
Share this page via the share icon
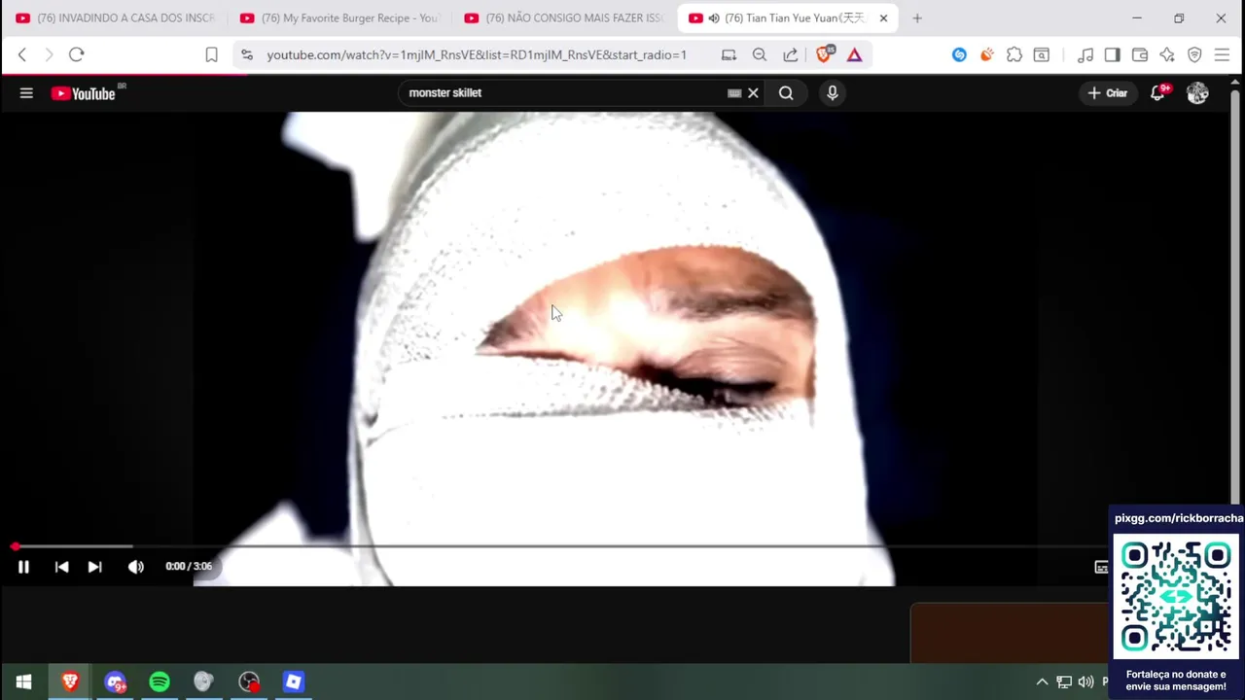coord(791,55)
